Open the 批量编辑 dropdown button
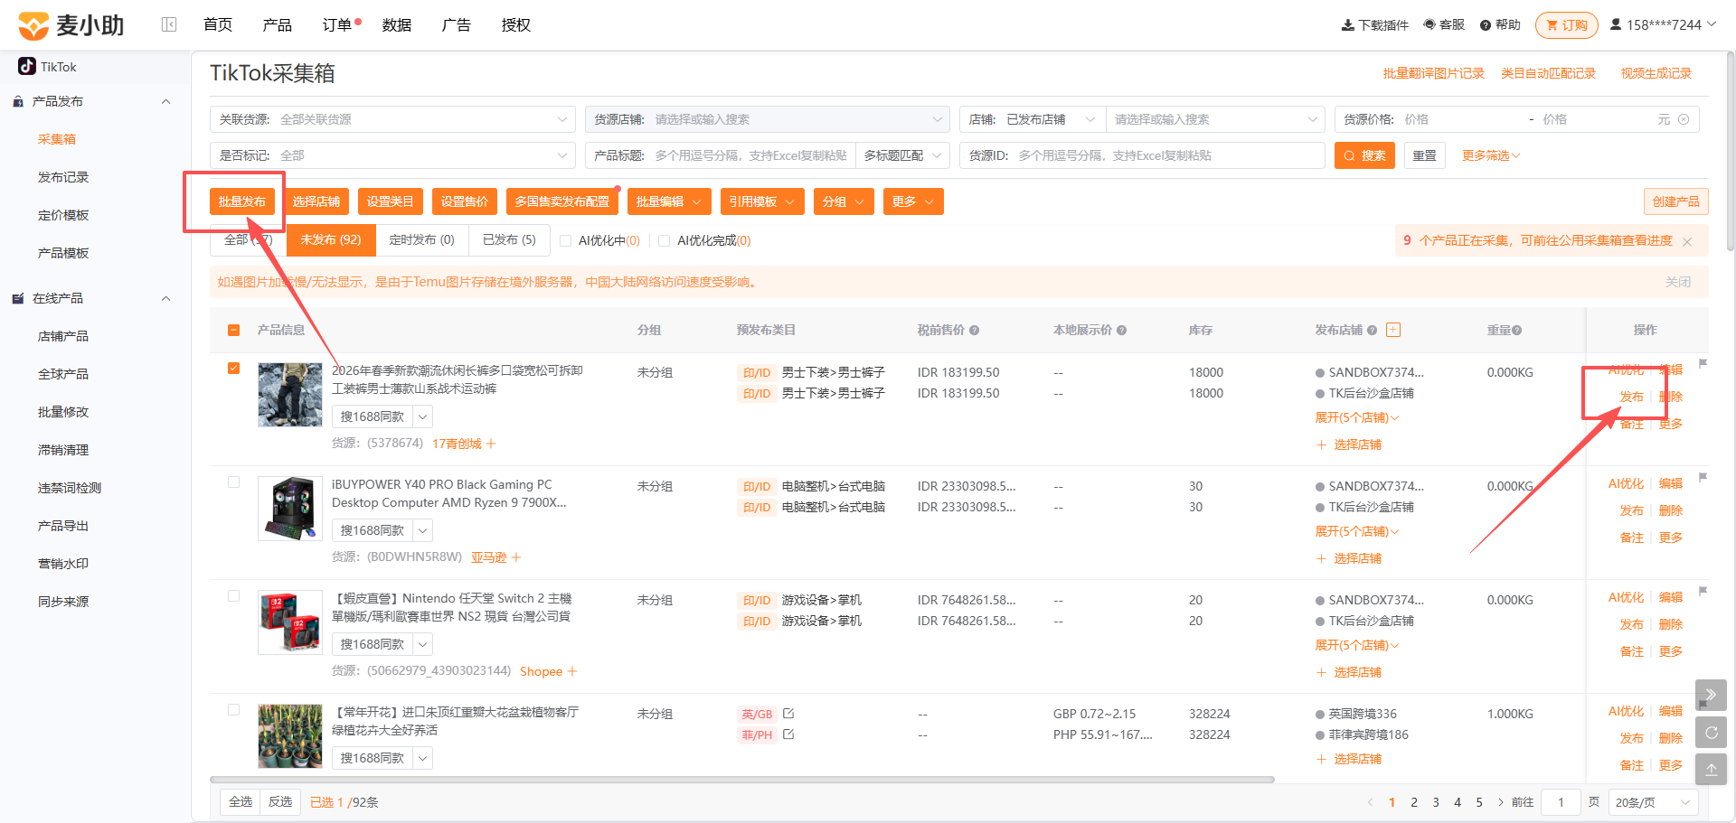Image resolution: width=1736 pixels, height=823 pixels. (670, 201)
